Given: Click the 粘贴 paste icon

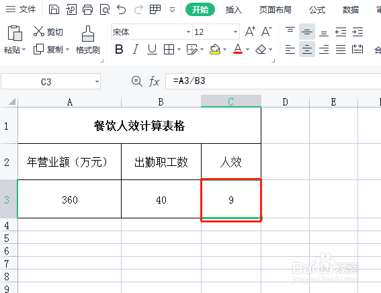Looking at the screenshot, I should pos(15,33).
